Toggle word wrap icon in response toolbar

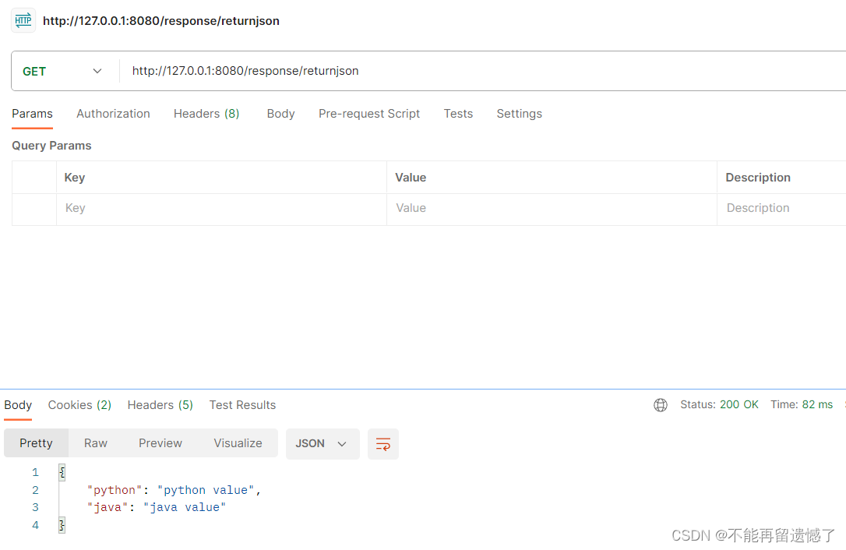tap(383, 444)
